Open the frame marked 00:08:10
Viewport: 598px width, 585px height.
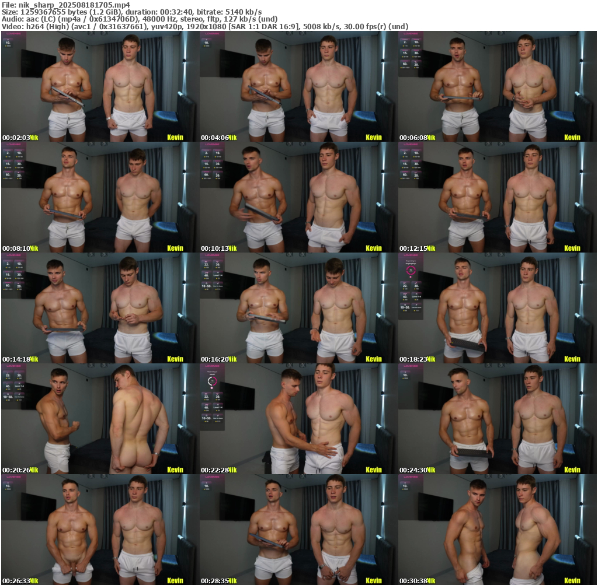[x=99, y=197]
